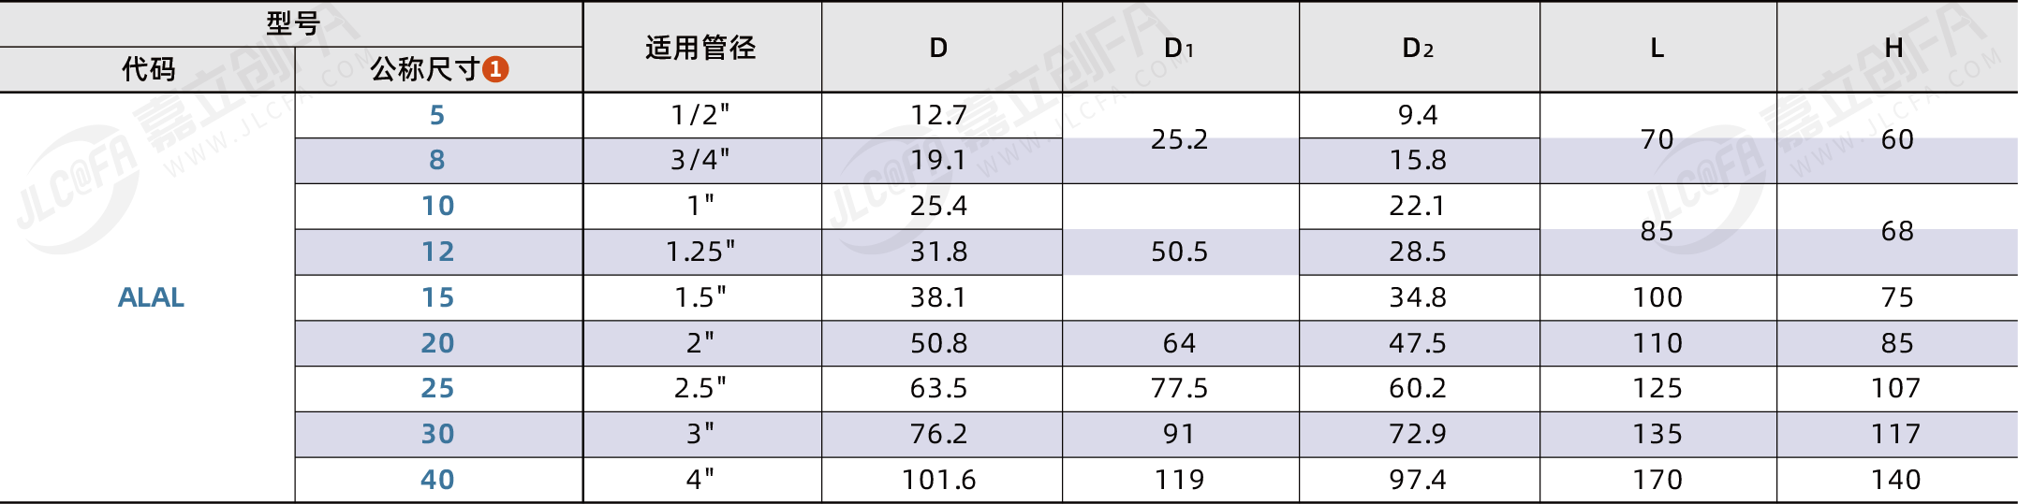The image size is (2018, 504).
Task: Click the H column header
Action: coord(1894,48)
